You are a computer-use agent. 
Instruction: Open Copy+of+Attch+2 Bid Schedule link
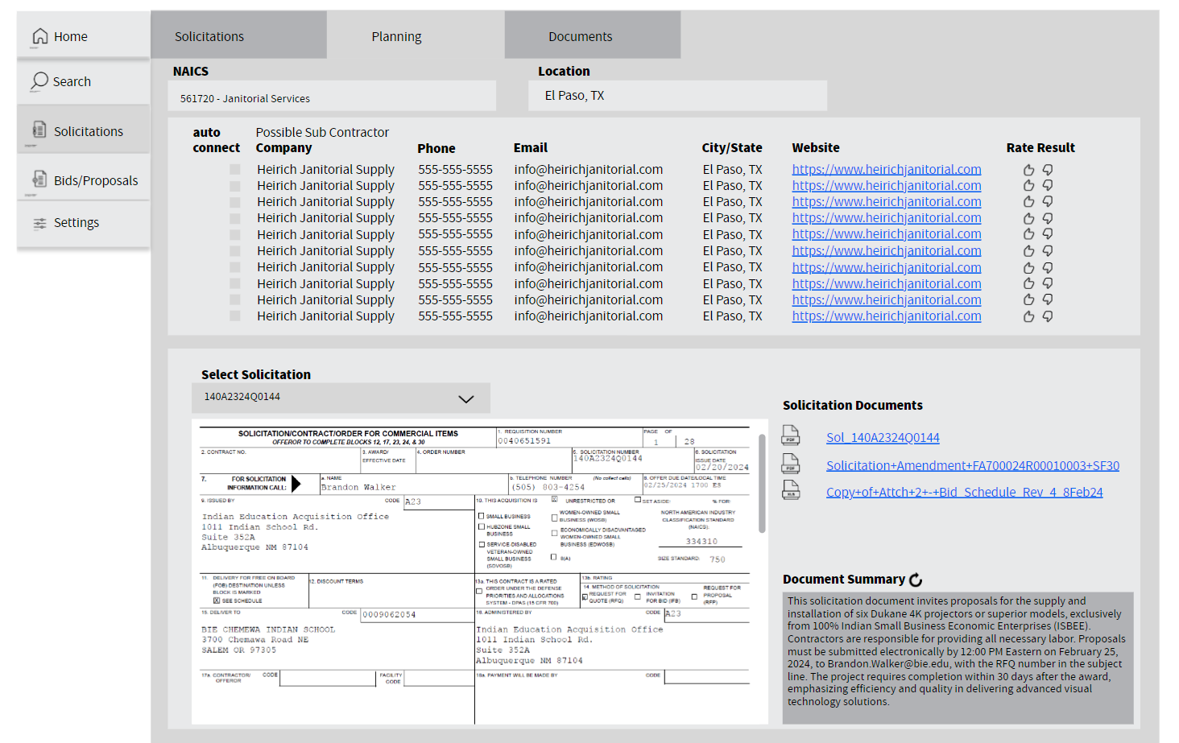point(964,492)
